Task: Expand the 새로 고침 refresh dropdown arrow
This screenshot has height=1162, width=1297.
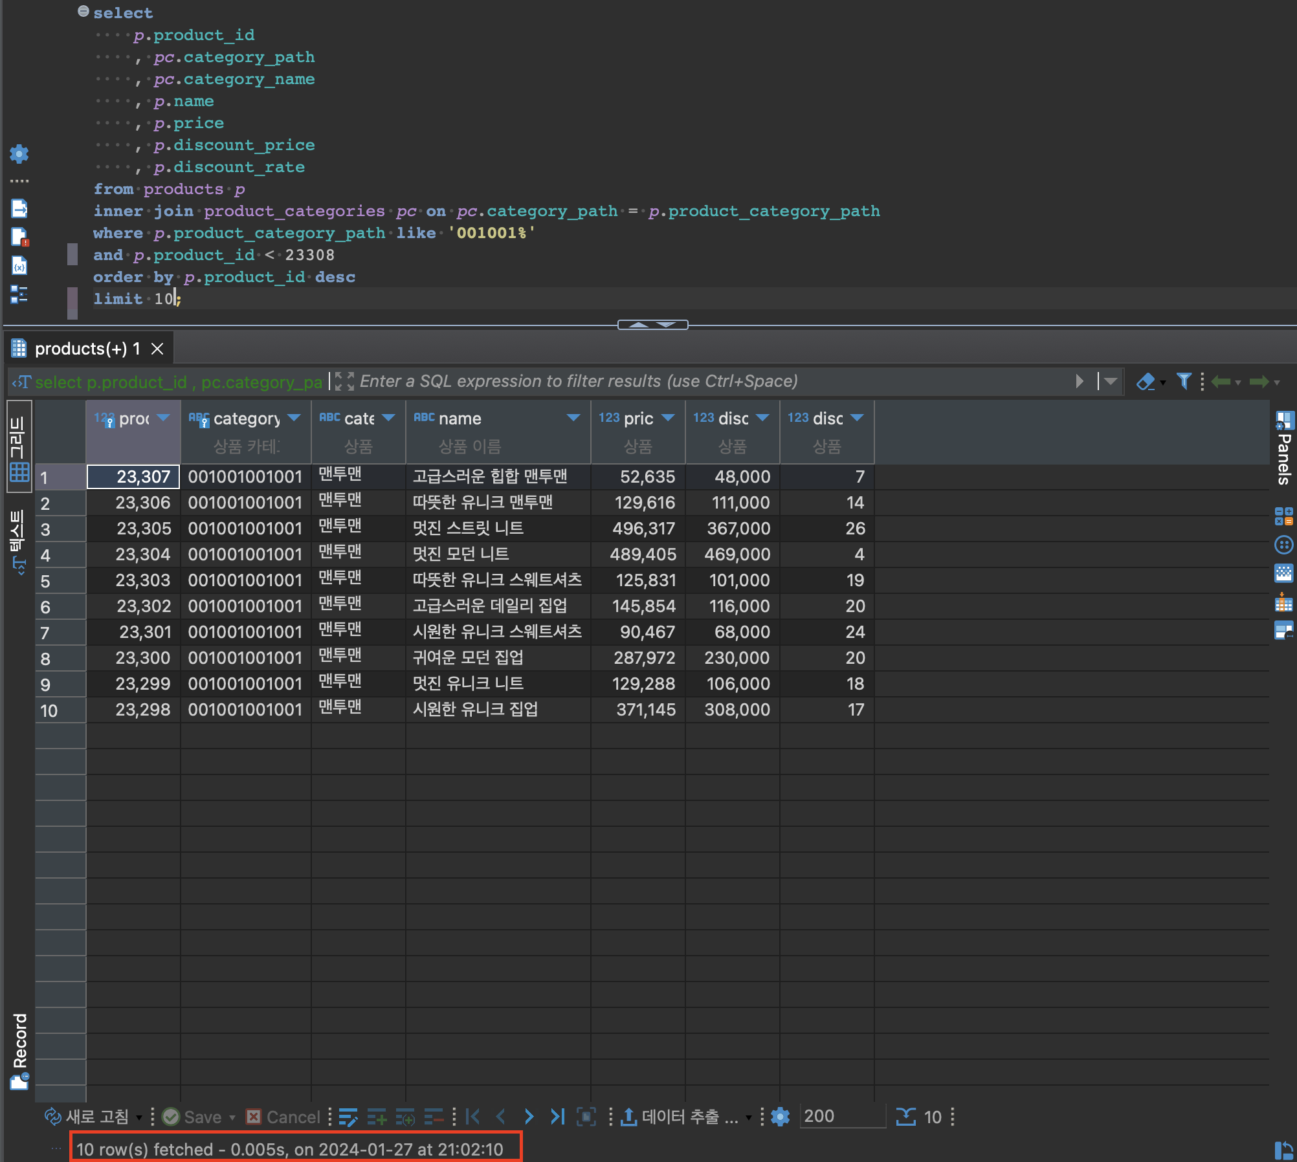Action: 139,1118
